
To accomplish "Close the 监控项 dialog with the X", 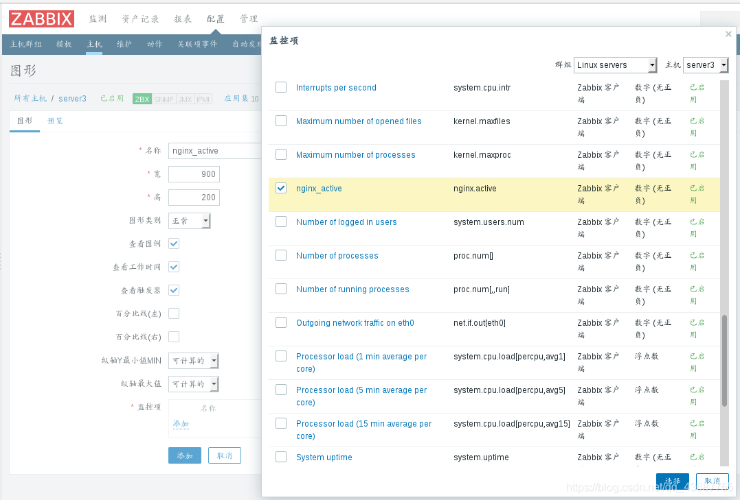I will pos(728,34).
